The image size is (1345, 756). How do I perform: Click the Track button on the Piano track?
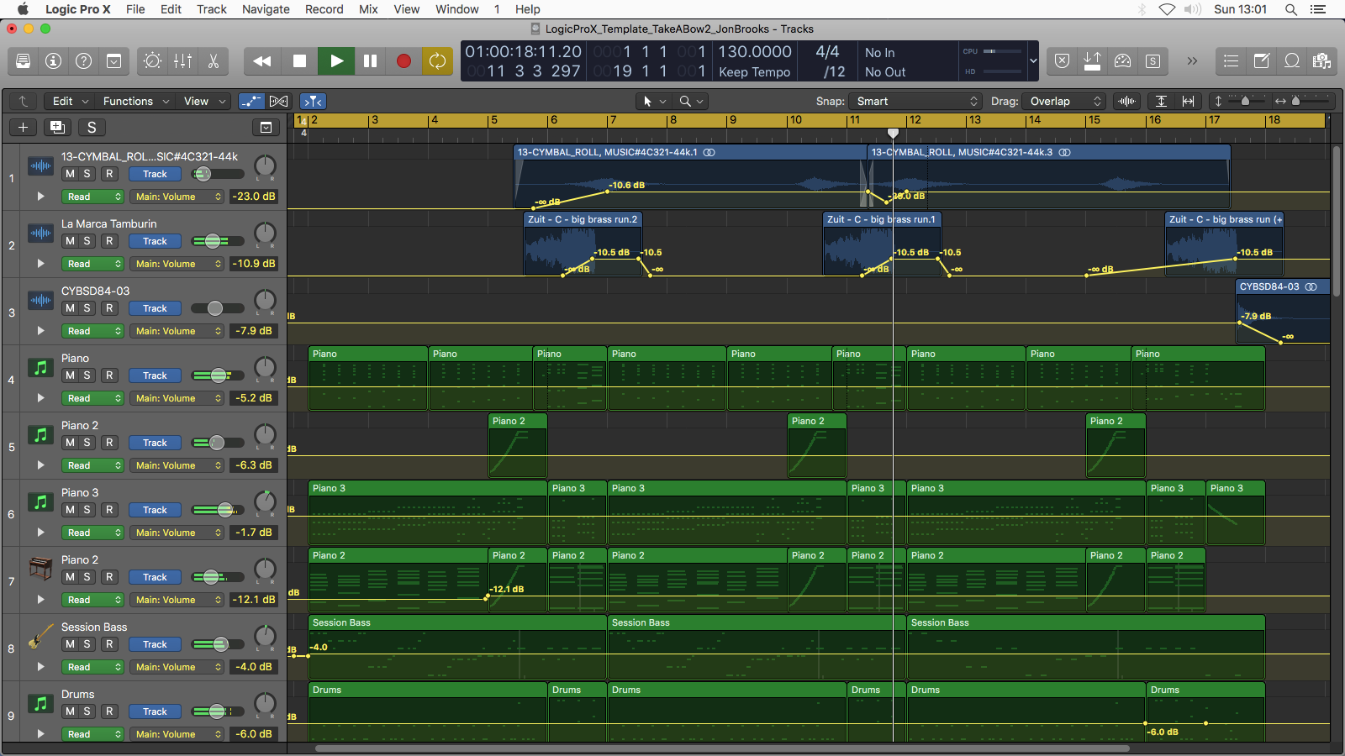[x=155, y=375]
